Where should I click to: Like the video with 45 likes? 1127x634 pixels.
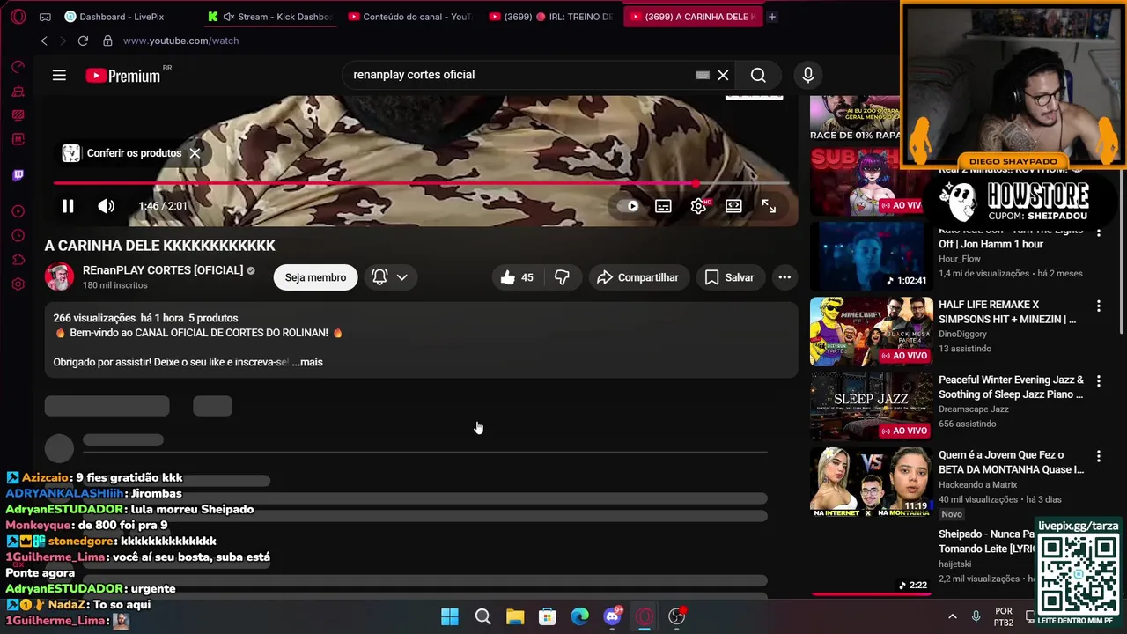(x=517, y=277)
